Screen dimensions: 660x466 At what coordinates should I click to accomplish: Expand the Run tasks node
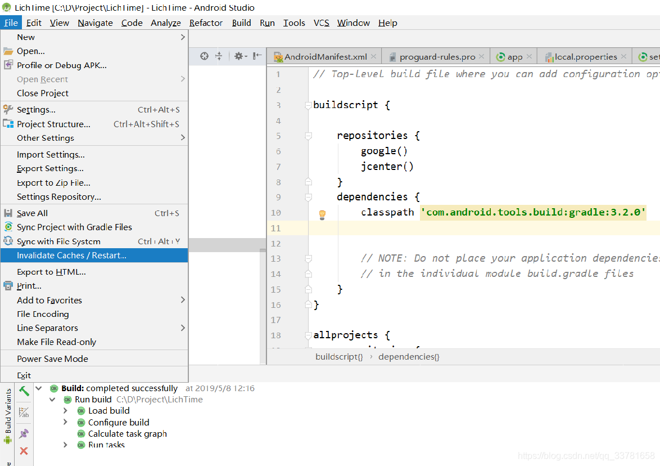pyautogui.click(x=65, y=445)
